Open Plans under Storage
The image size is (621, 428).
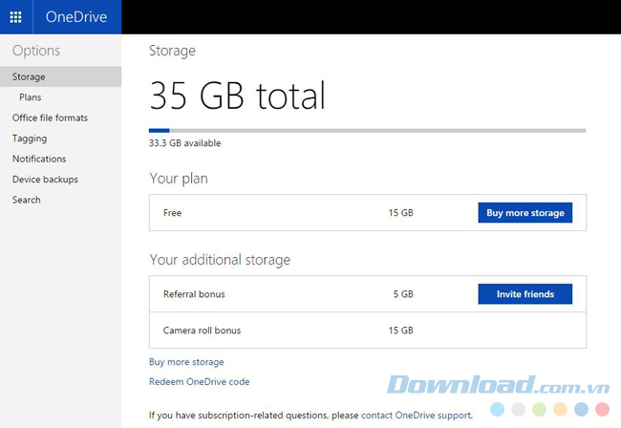[30, 97]
